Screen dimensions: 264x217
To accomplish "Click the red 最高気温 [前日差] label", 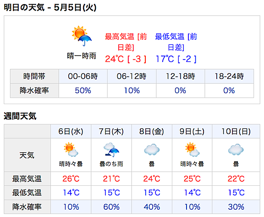I will coord(126,42).
